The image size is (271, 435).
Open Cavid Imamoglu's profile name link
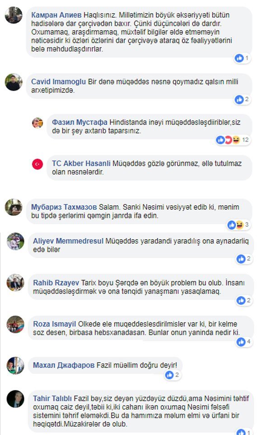58,82
